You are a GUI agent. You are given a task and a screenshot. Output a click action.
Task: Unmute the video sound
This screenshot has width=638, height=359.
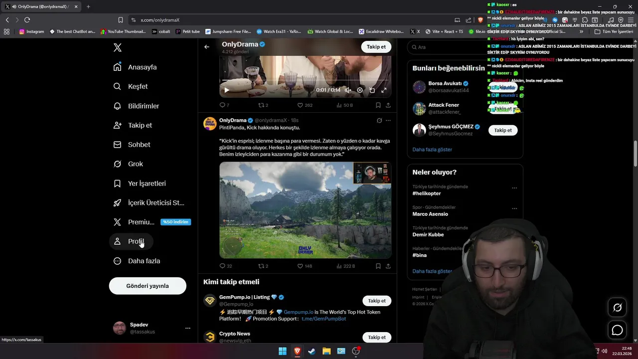348,90
